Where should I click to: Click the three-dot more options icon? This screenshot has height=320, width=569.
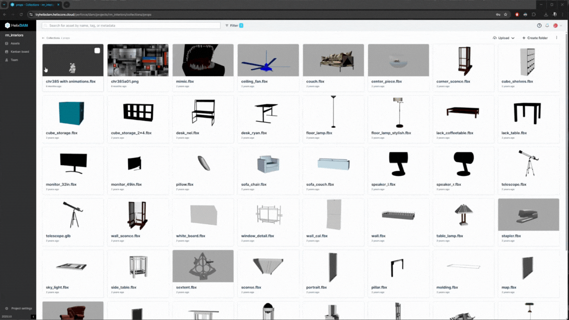(x=557, y=38)
